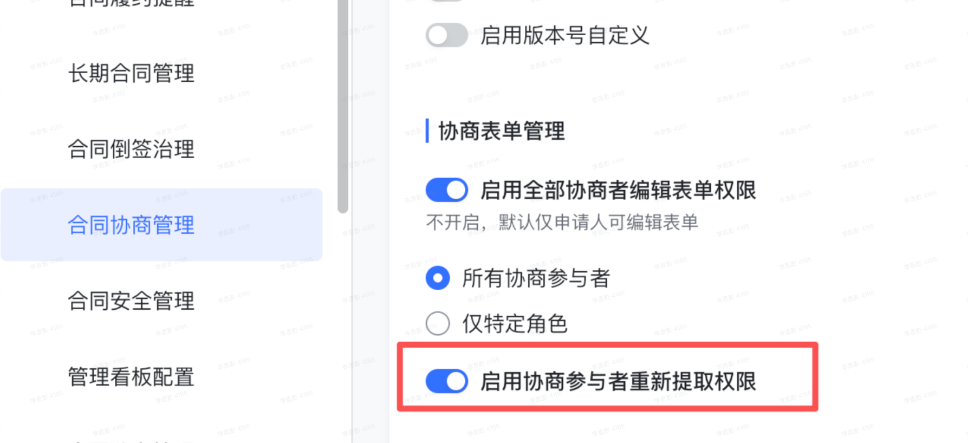Viewport: 968px width, 443px height.
Task: Choose the 仅特定角色 option
Action: pos(437,323)
